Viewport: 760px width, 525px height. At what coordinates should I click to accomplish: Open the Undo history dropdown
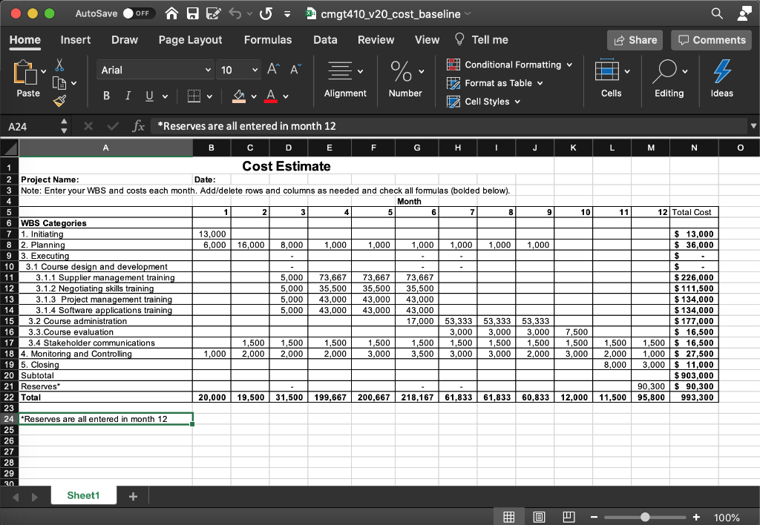click(249, 14)
